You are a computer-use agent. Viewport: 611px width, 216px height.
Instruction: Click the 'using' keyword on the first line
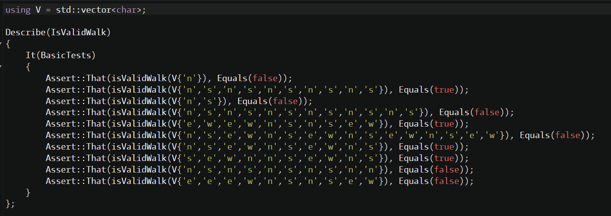[18, 10]
